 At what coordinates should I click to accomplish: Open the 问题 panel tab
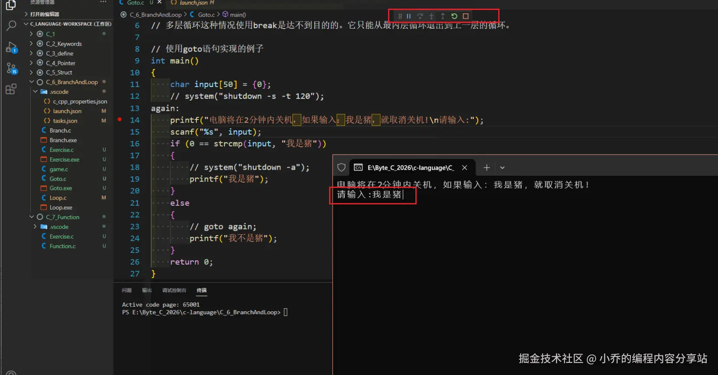click(x=127, y=290)
